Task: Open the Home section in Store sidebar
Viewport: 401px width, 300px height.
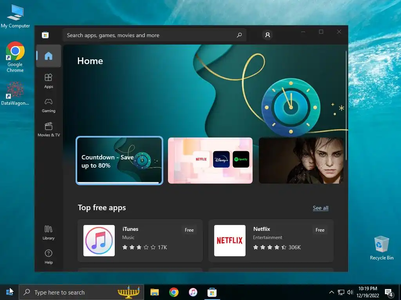Action: pyautogui.click(x=49, y=56)
